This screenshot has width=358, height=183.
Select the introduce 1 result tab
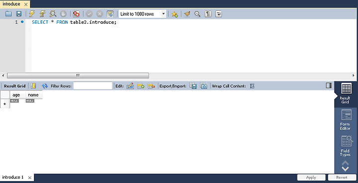click(x=13, y=178)
